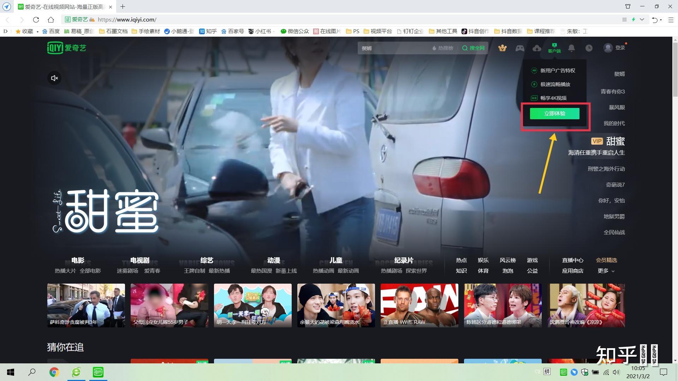
Task: Toggle the browser speed-mode lightning icon
Action: tap(634, 20)
